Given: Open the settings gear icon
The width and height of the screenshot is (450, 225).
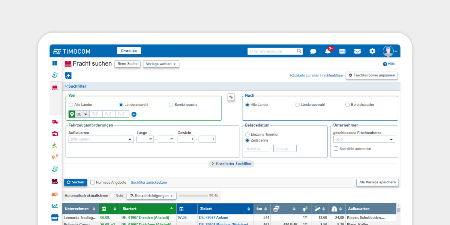Looking at the screenshot, I should [x=372, y=51].
